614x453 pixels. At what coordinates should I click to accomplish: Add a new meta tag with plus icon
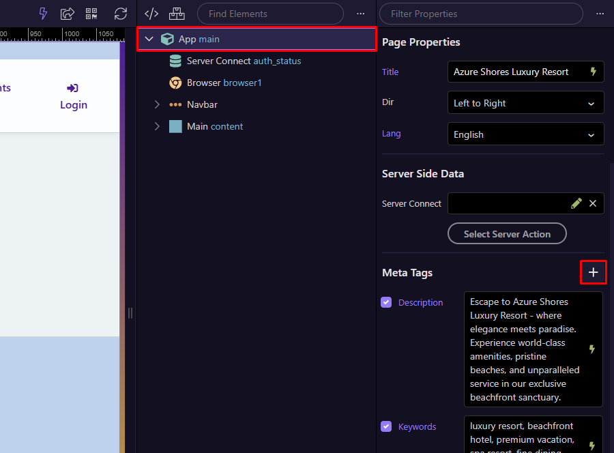pos(593,273)
